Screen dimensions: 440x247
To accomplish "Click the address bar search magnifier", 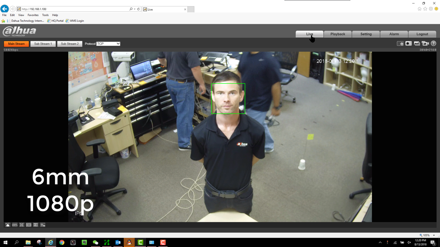I will click(x=131, y=9).
